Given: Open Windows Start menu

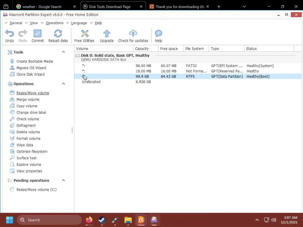Looking at the screenshot, I should pos(9,220).
